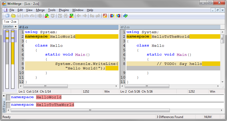Copy difference to the right icon
The image size is (227, 121).
tap(79, 16)
